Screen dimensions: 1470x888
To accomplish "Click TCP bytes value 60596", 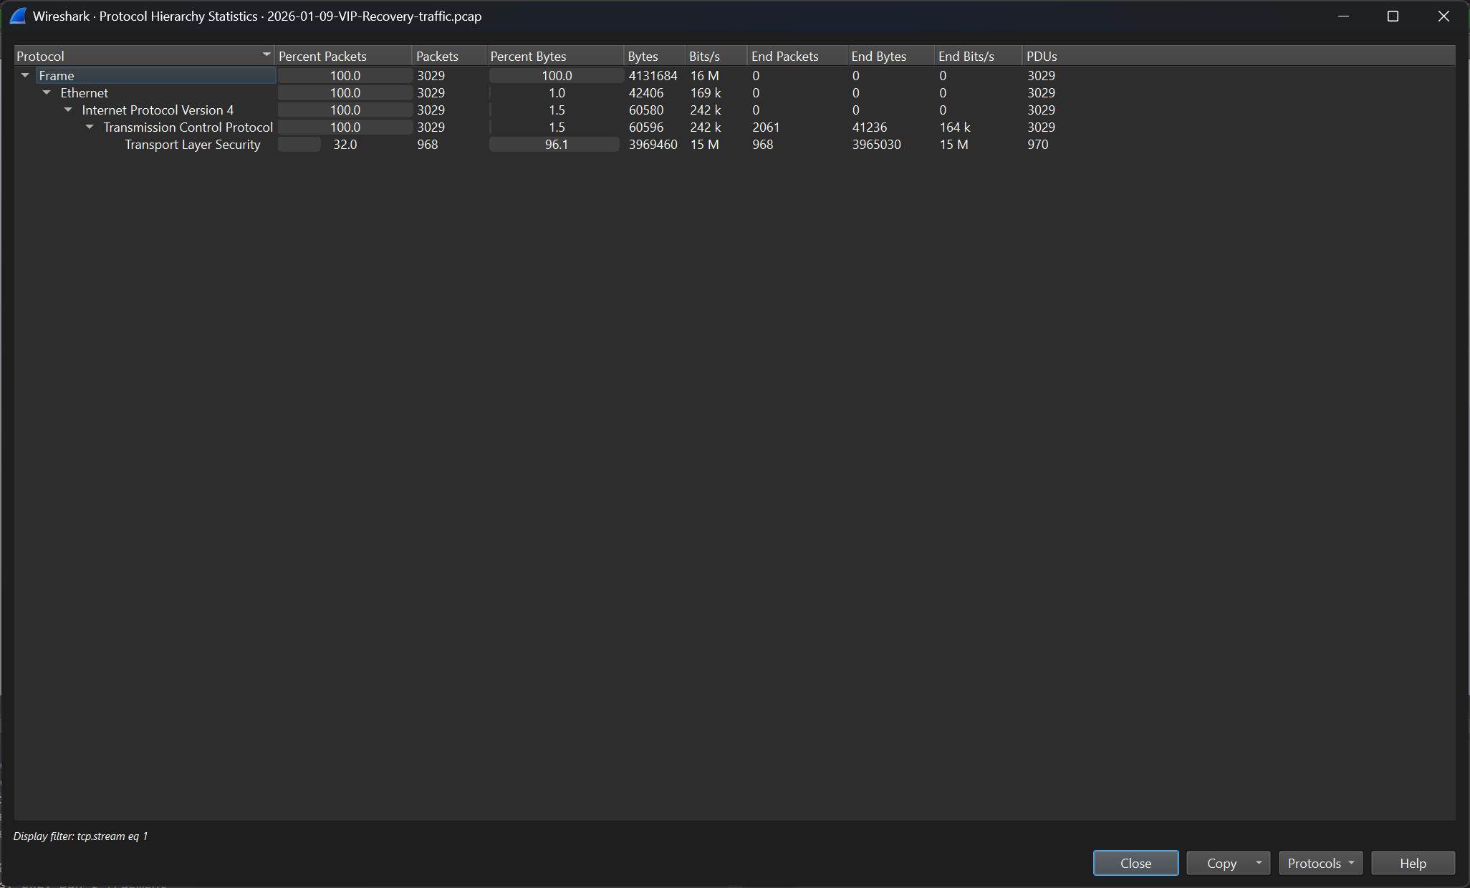I will 645,127.
